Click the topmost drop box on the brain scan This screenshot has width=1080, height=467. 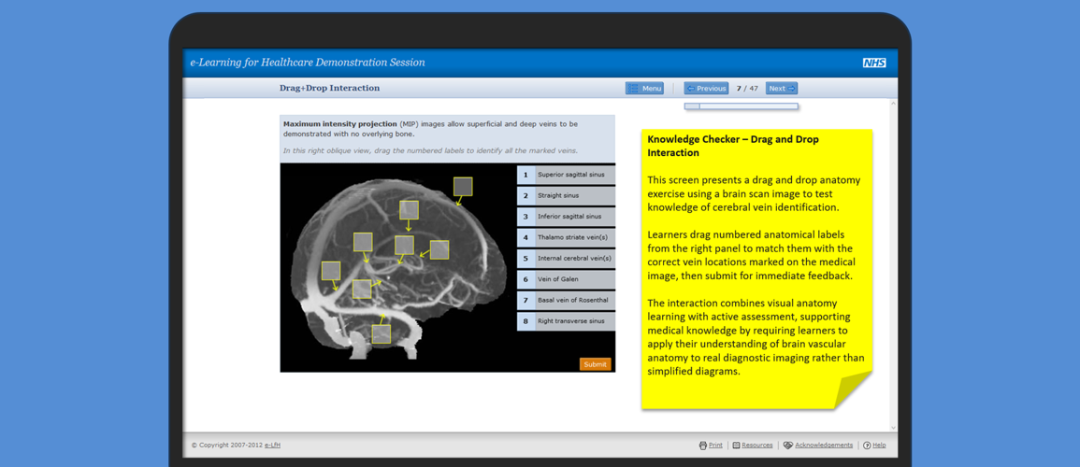click(463, 187)
